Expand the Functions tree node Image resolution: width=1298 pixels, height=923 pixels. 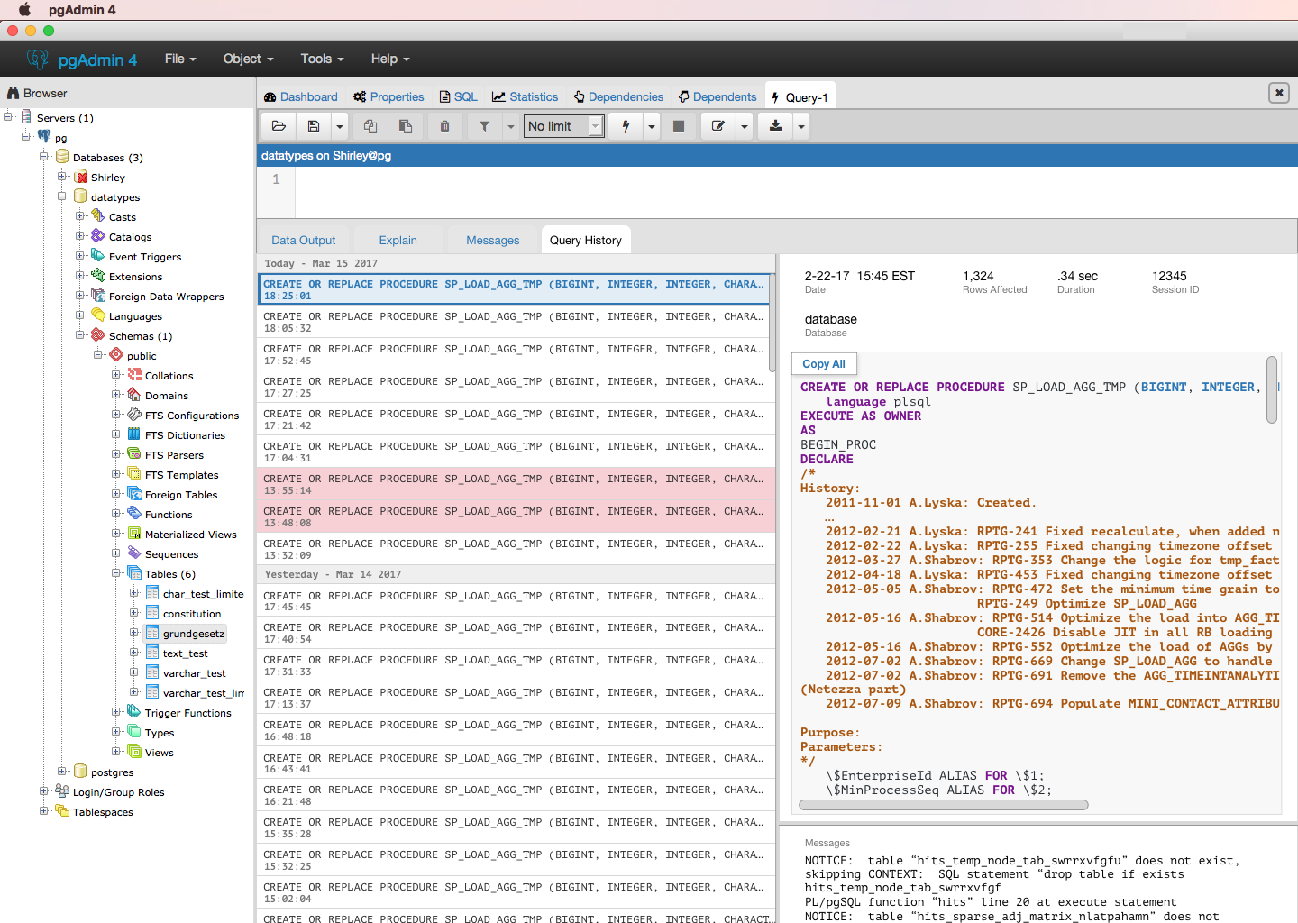116,514
